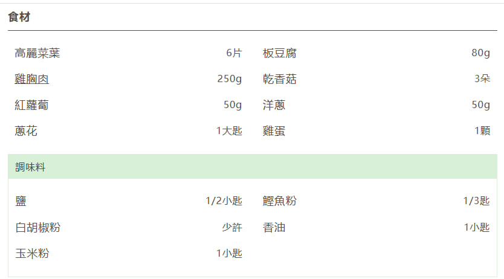Click the 蔥花 ingredient

[x=26, y=131]
